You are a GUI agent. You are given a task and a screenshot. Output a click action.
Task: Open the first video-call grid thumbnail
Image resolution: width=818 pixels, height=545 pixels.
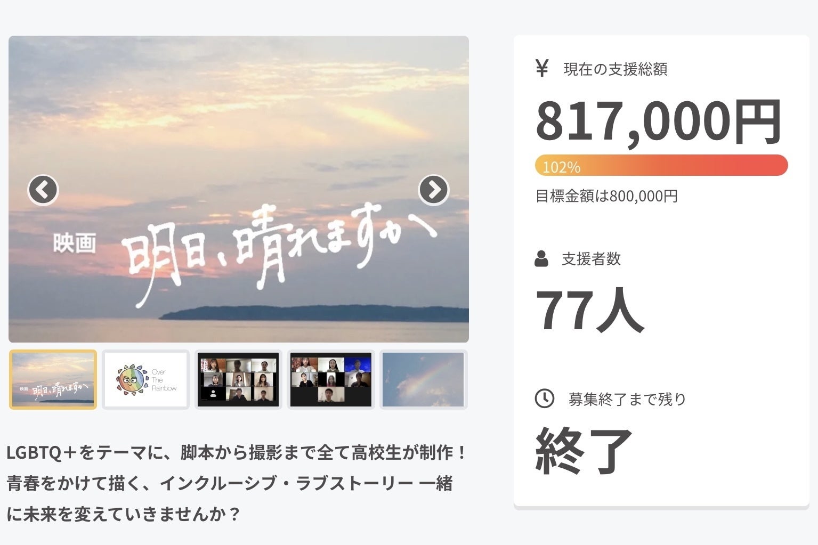point(238,379)
